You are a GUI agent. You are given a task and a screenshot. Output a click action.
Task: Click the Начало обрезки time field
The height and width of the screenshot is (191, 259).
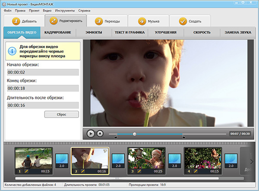pos(43,72)
